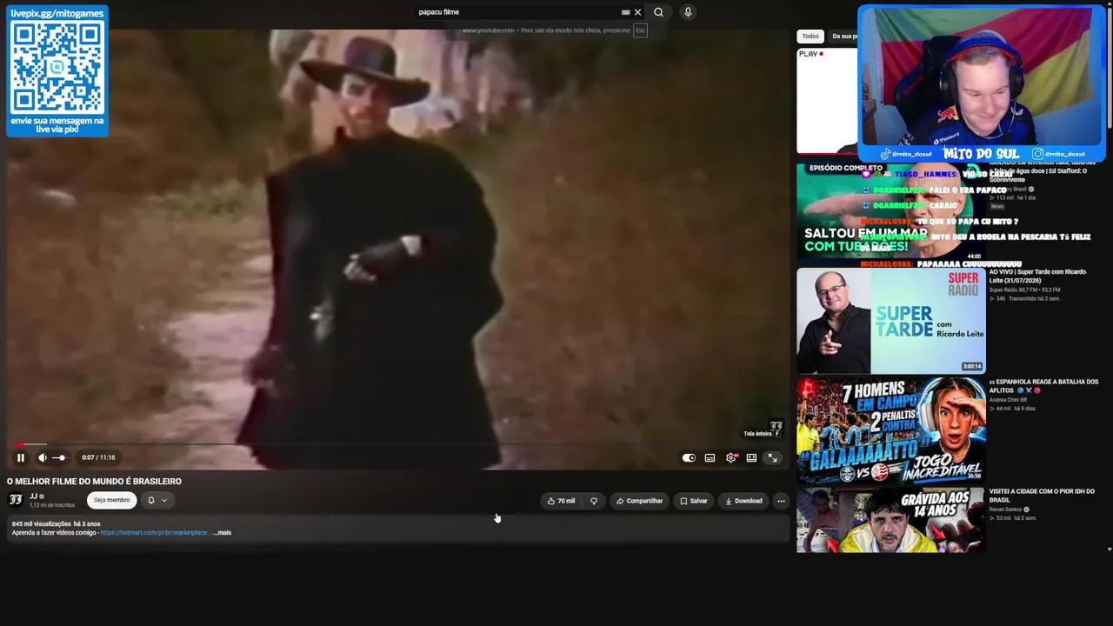Open the more actions three-dot menu
The image size is (1113, 626).
[x=781, y=501]
